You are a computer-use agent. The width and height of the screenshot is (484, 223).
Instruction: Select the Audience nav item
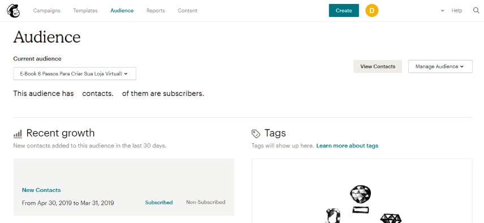pyautogui.click(x=122, y=11)
